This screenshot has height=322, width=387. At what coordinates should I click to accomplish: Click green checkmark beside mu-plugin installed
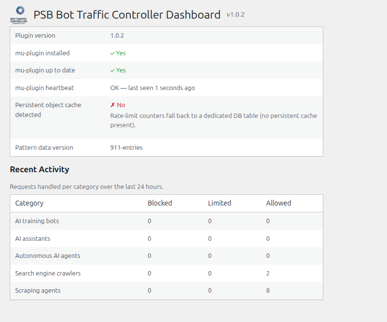coord(112,53)
